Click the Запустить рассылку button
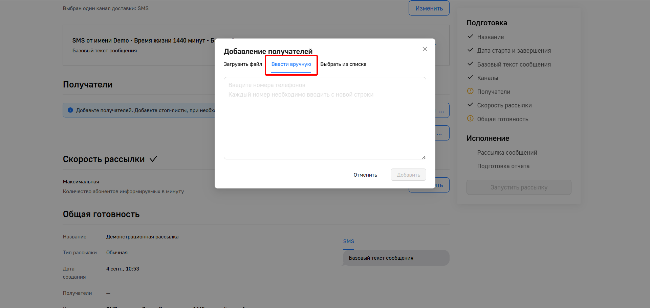This screenshot has width=650, height=308. (x=519, y=187)
